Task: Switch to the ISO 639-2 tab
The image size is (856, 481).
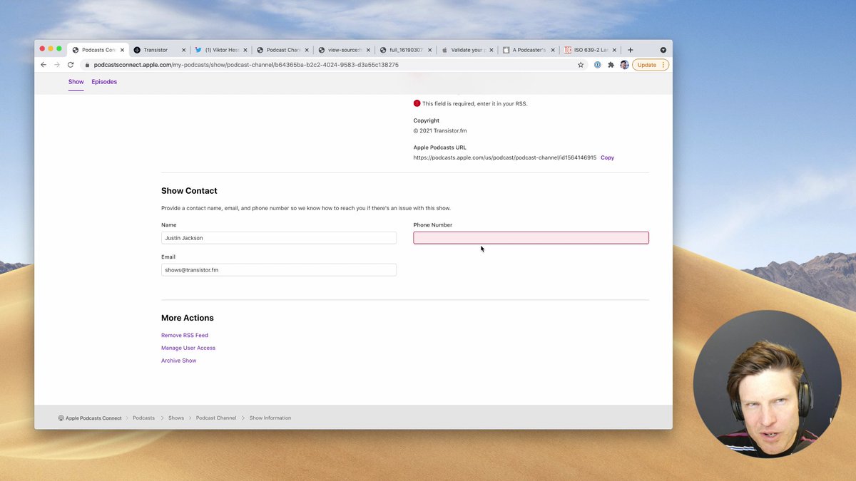Action: click(x=589, y=50)
